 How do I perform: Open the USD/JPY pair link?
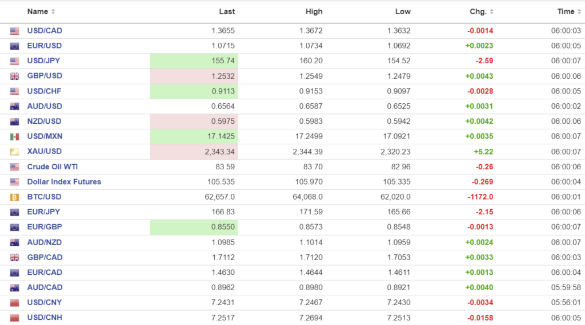[x=45, y=61]
